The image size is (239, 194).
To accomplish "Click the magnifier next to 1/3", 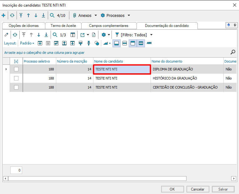I will tap(55, 35).
